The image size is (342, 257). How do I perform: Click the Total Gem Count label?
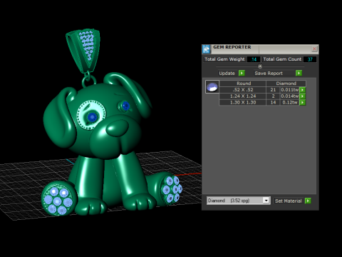(x=282, y=59)
